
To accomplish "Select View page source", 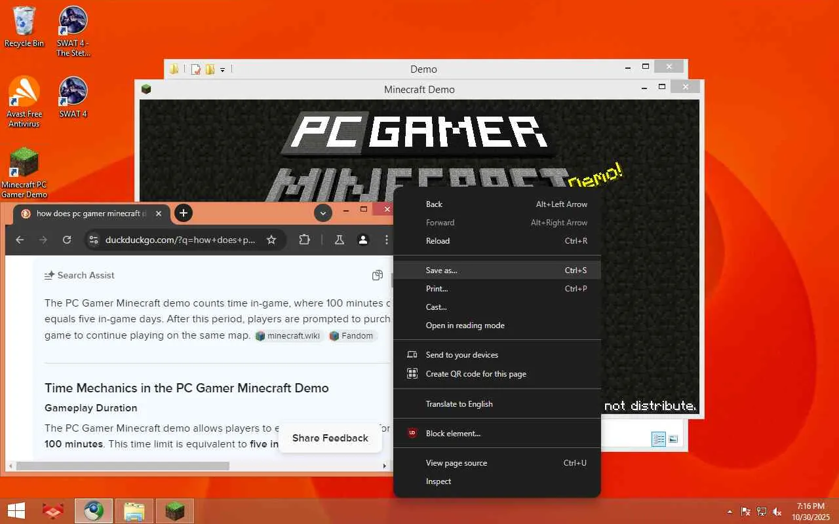I will pyautogui.click(x=497, y=463).
